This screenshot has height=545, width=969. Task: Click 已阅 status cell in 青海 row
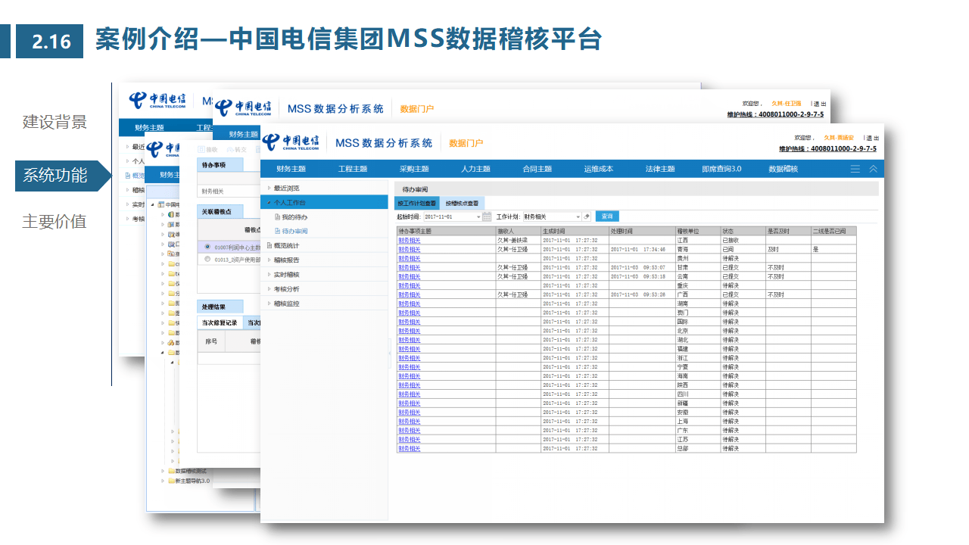point(743,249)
